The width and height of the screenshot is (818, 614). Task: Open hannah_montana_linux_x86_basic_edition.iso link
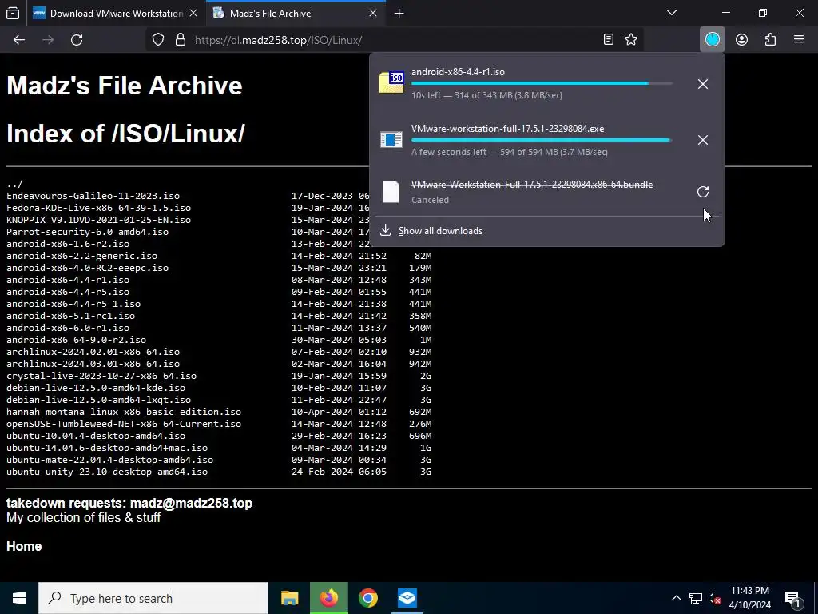[124, 412]
